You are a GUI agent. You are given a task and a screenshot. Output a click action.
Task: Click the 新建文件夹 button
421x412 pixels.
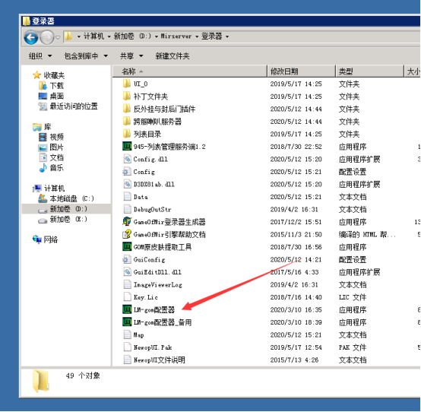click(173, 55)
